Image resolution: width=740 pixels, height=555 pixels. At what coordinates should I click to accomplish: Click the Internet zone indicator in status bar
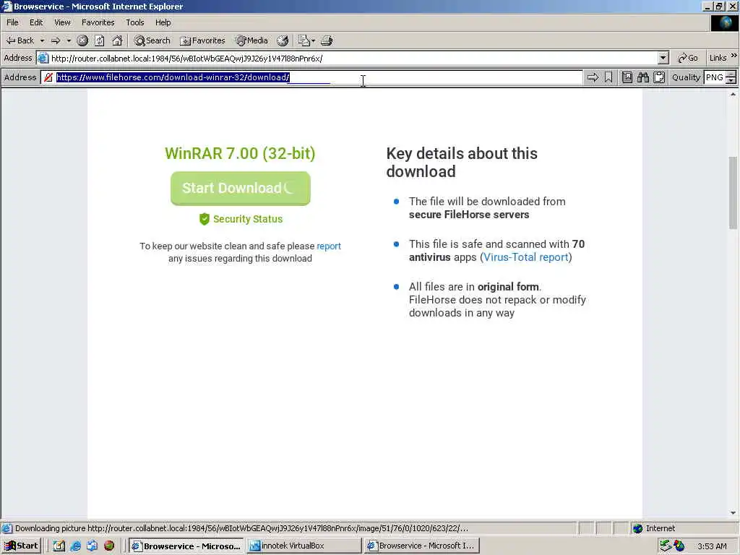pos(653,528)
